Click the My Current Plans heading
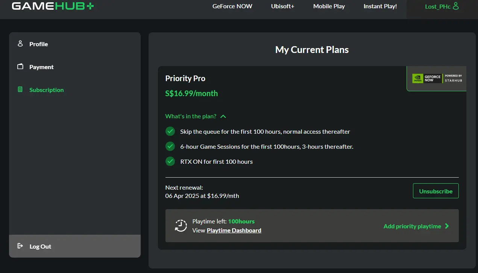Viewport: 478px width, 273px height. click(x=312, y=50)
